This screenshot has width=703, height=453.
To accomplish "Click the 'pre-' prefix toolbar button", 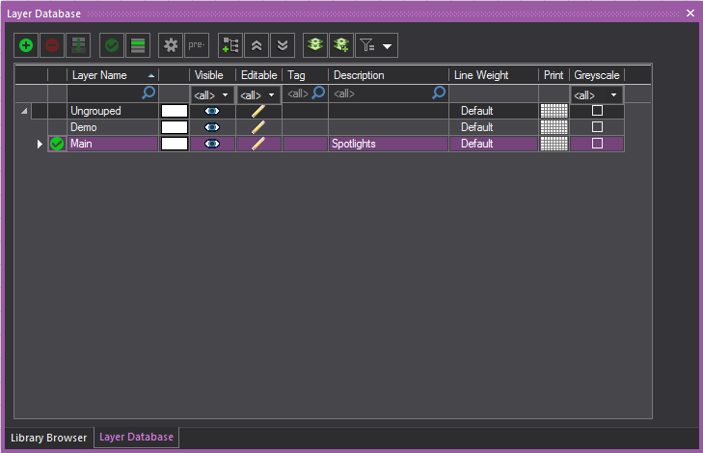I will (196, 45).
